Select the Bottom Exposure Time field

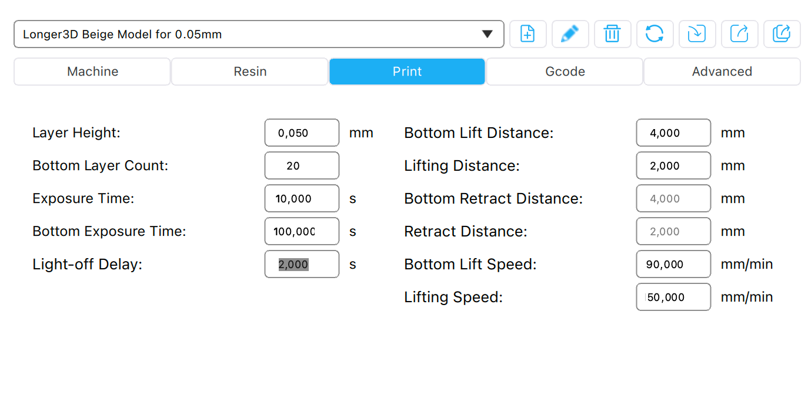302,231
